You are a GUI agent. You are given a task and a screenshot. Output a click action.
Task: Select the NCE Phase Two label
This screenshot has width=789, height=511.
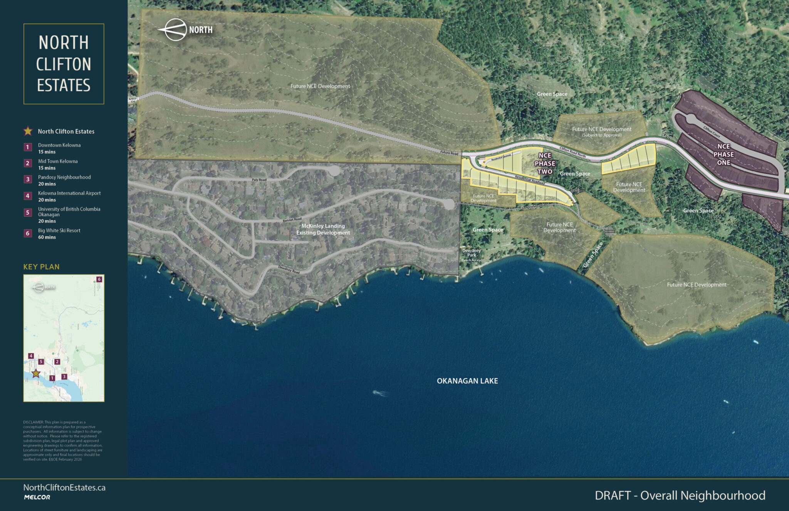click(x=545, y=164)
